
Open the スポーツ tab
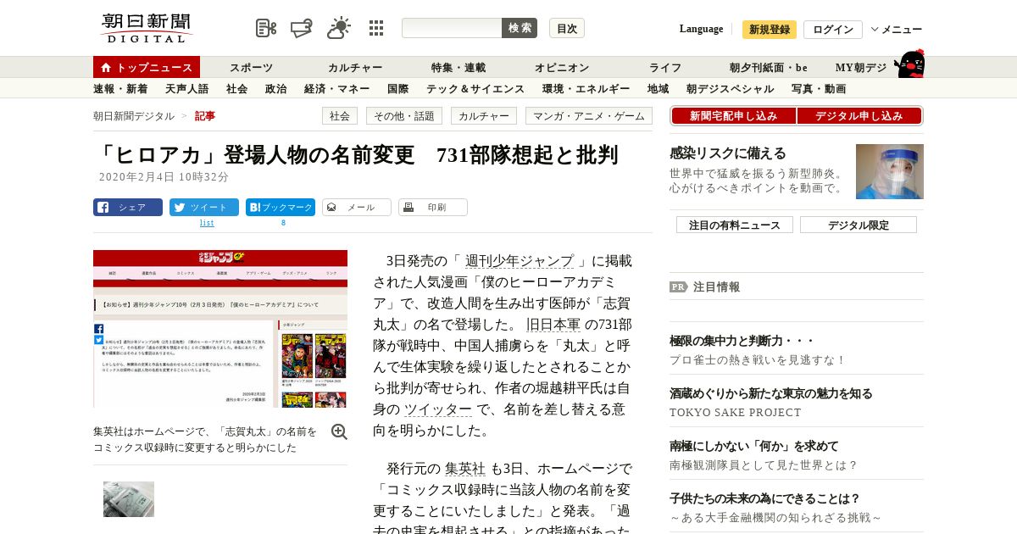tap(251, 67)
